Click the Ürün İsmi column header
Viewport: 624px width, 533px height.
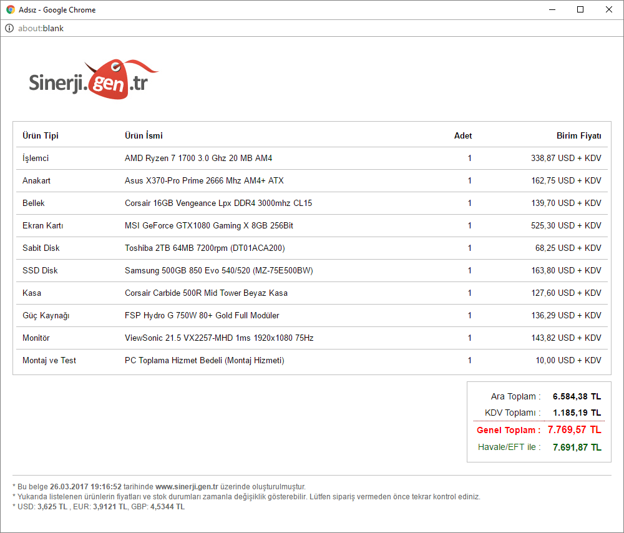pos(144,135)
